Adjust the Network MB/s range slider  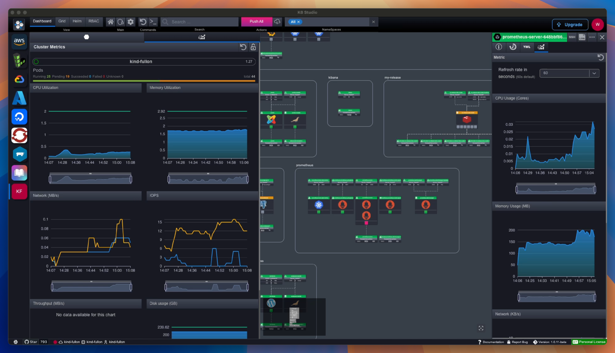pos(91,287)
